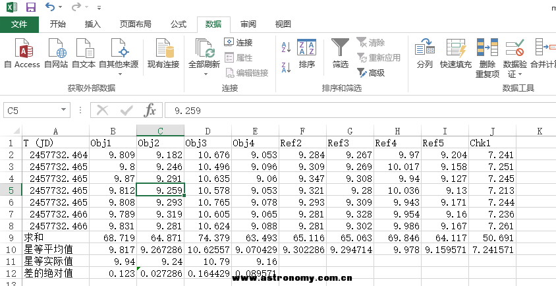Switch to the Review (审阅) tab

[x=248, y=24]
